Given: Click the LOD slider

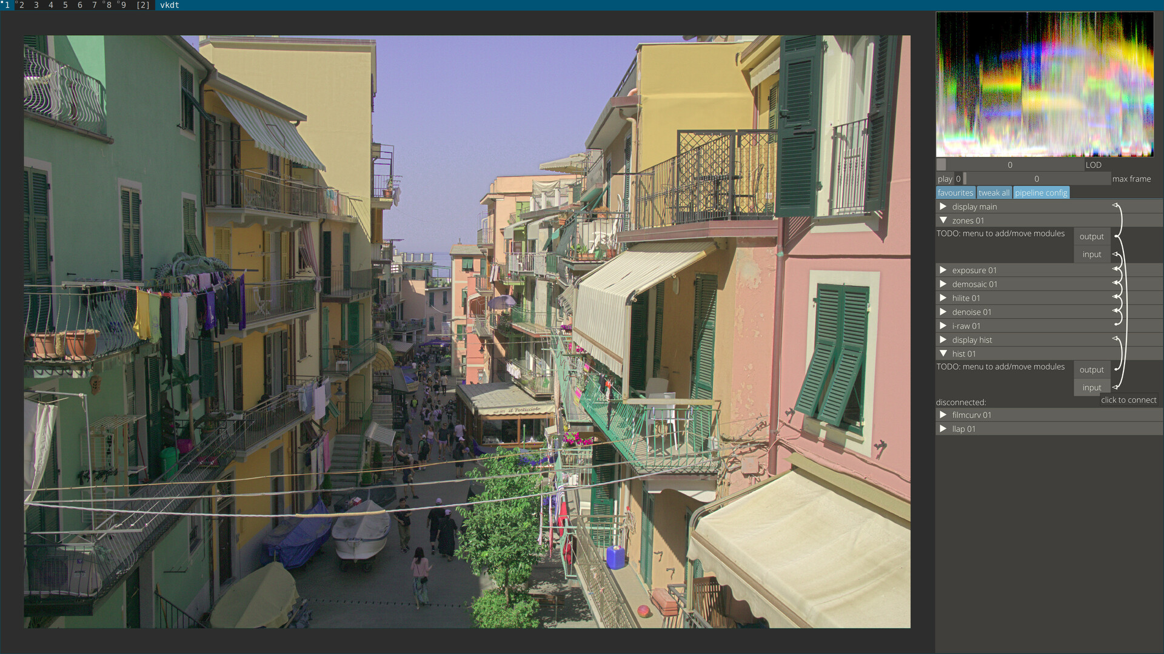Looking at the screenshot, I should tap(1009, 165).
